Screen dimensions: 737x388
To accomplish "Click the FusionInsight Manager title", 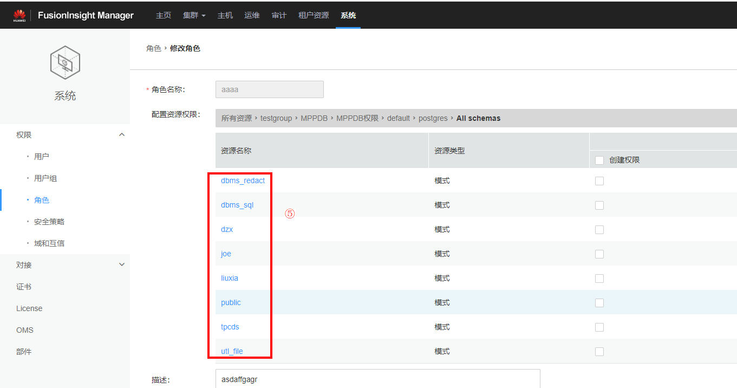I will (x=86, y=15).
